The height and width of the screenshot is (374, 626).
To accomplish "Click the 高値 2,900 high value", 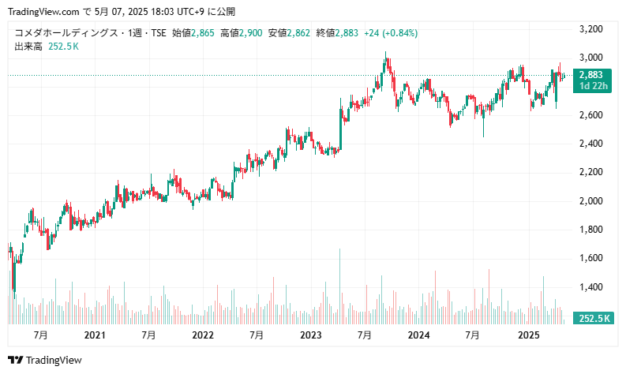I will [241, 32].
